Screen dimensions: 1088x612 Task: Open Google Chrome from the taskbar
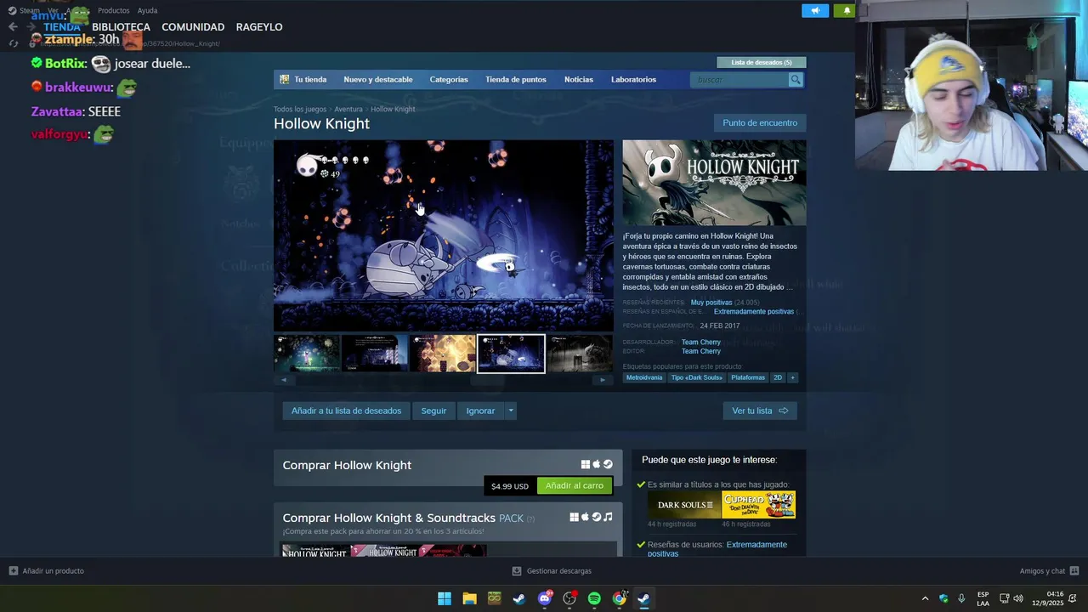[620, 598]
